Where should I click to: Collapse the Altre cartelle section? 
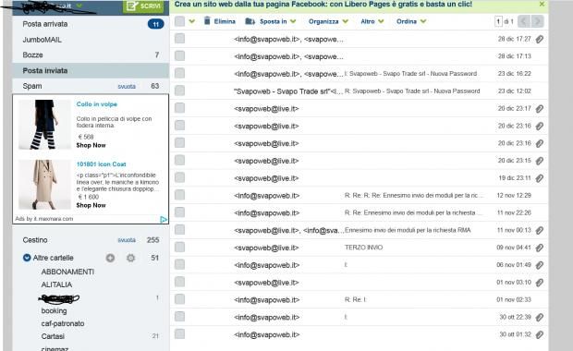[27, 258]
